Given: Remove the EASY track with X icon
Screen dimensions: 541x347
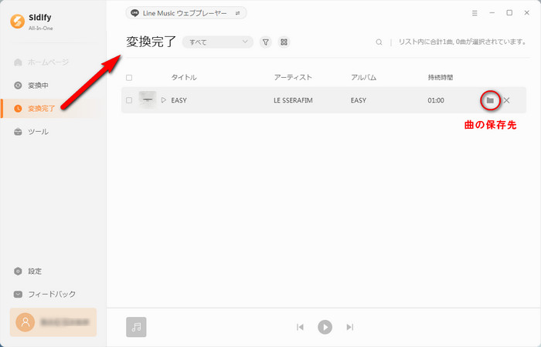Looking at the screenshot, I should pyautogui.click(x=506, y=100).
